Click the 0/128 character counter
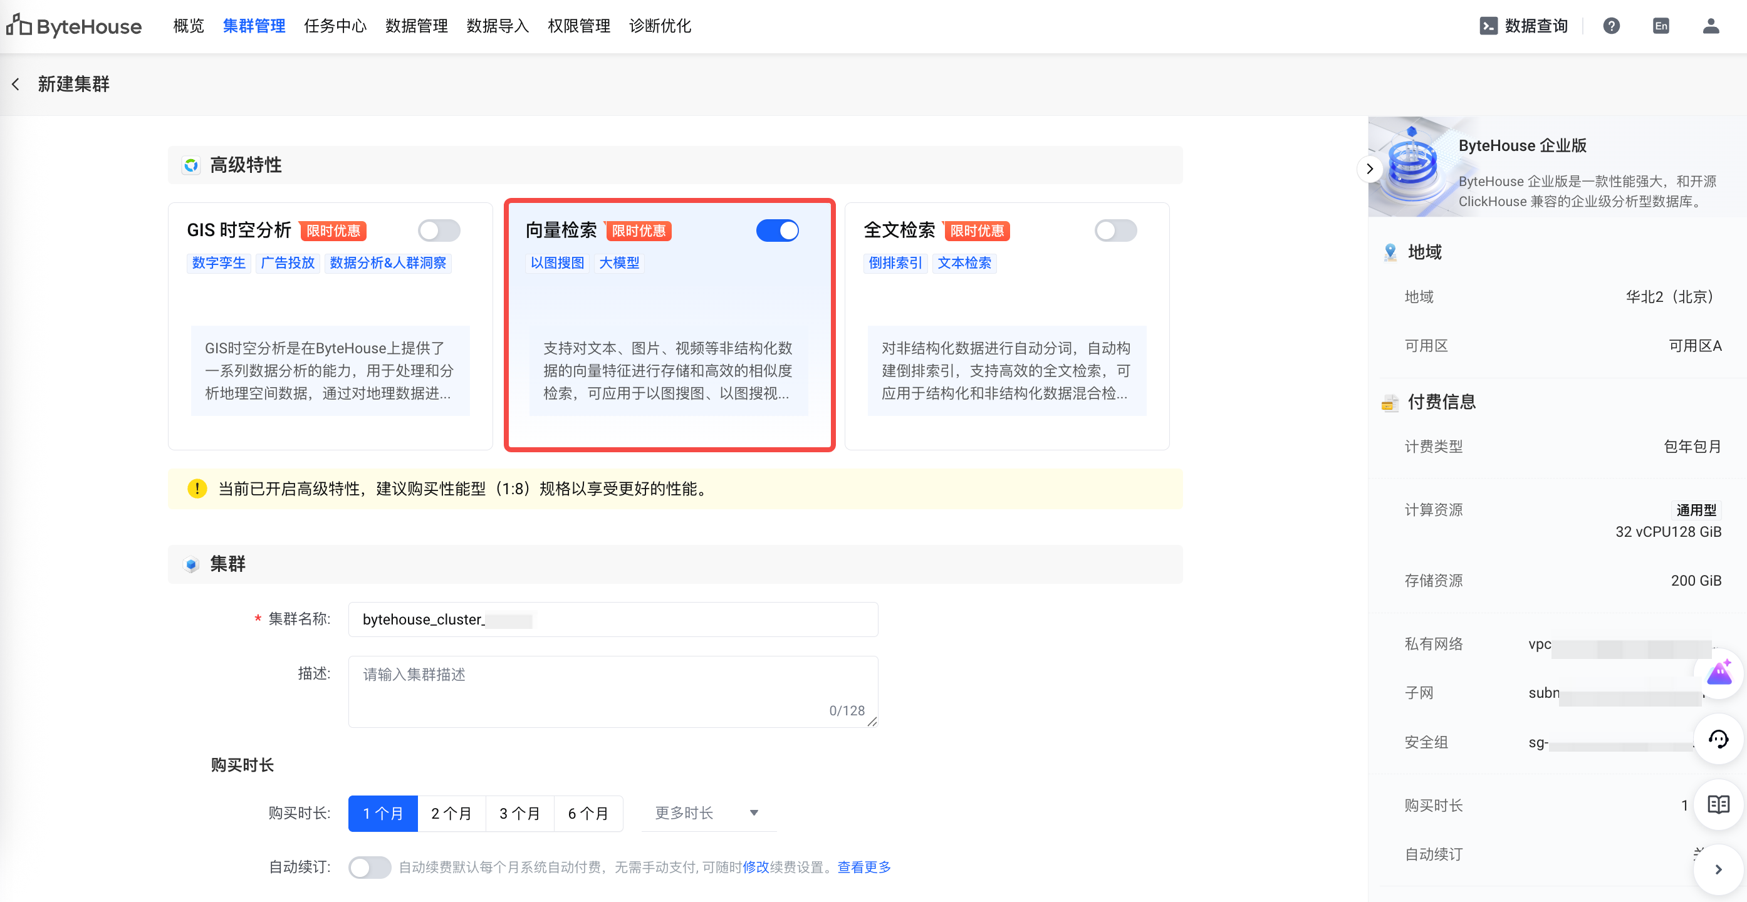 (x=847, y=710)
